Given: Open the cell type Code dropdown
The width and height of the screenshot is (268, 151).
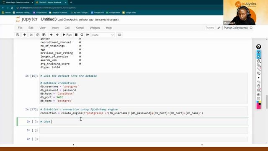Looking at the screenshot, I should (x=103, y=35).
